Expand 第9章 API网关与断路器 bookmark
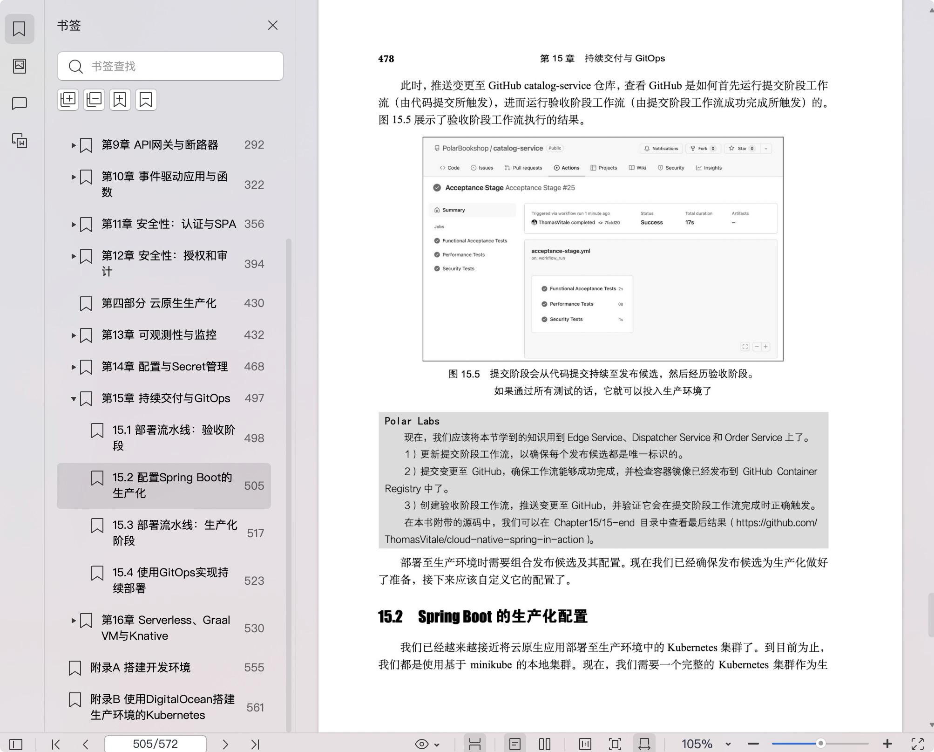The width and height of the screenshot is (934, 752). click(x=73, y=145)
